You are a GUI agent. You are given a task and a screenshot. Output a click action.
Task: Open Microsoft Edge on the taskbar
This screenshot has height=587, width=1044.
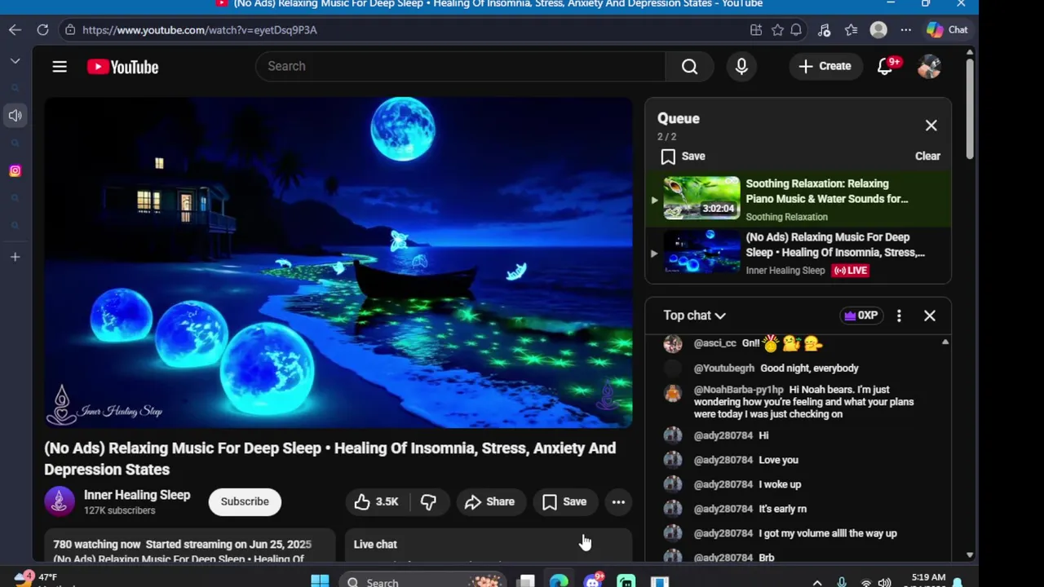[x=559, y=581]
